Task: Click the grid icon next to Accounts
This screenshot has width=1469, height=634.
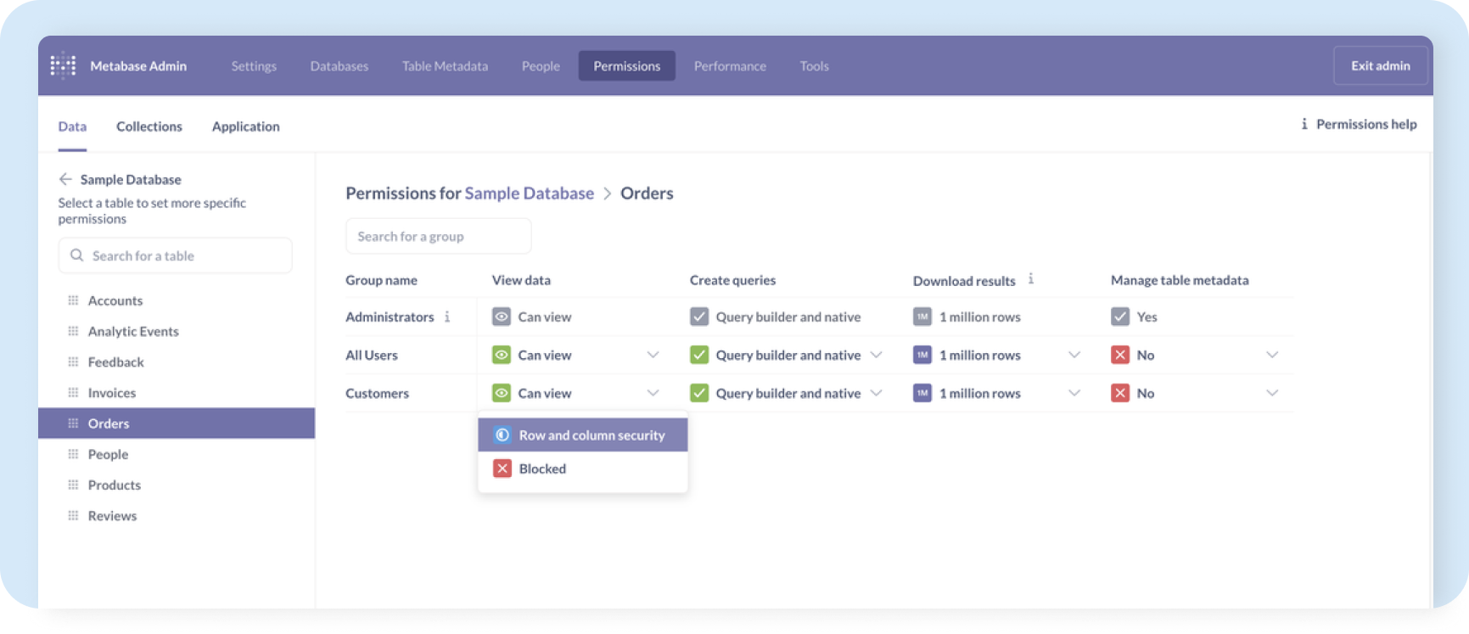Action: coord(73,300)
